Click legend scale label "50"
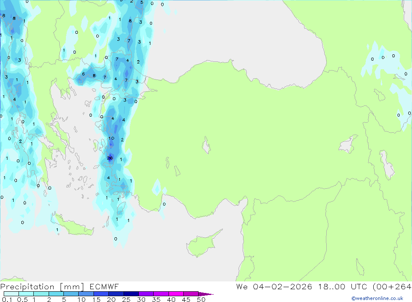This screenshot has height=302, width=412. point(201,300)
